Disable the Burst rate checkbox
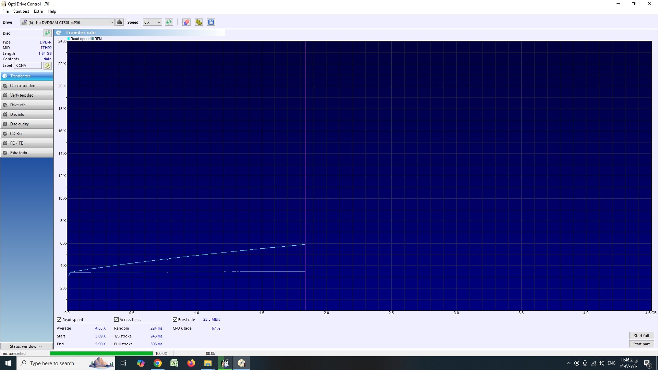Image resolution: width=658 pixels, height=370 pixels. [x=175, y=320]
